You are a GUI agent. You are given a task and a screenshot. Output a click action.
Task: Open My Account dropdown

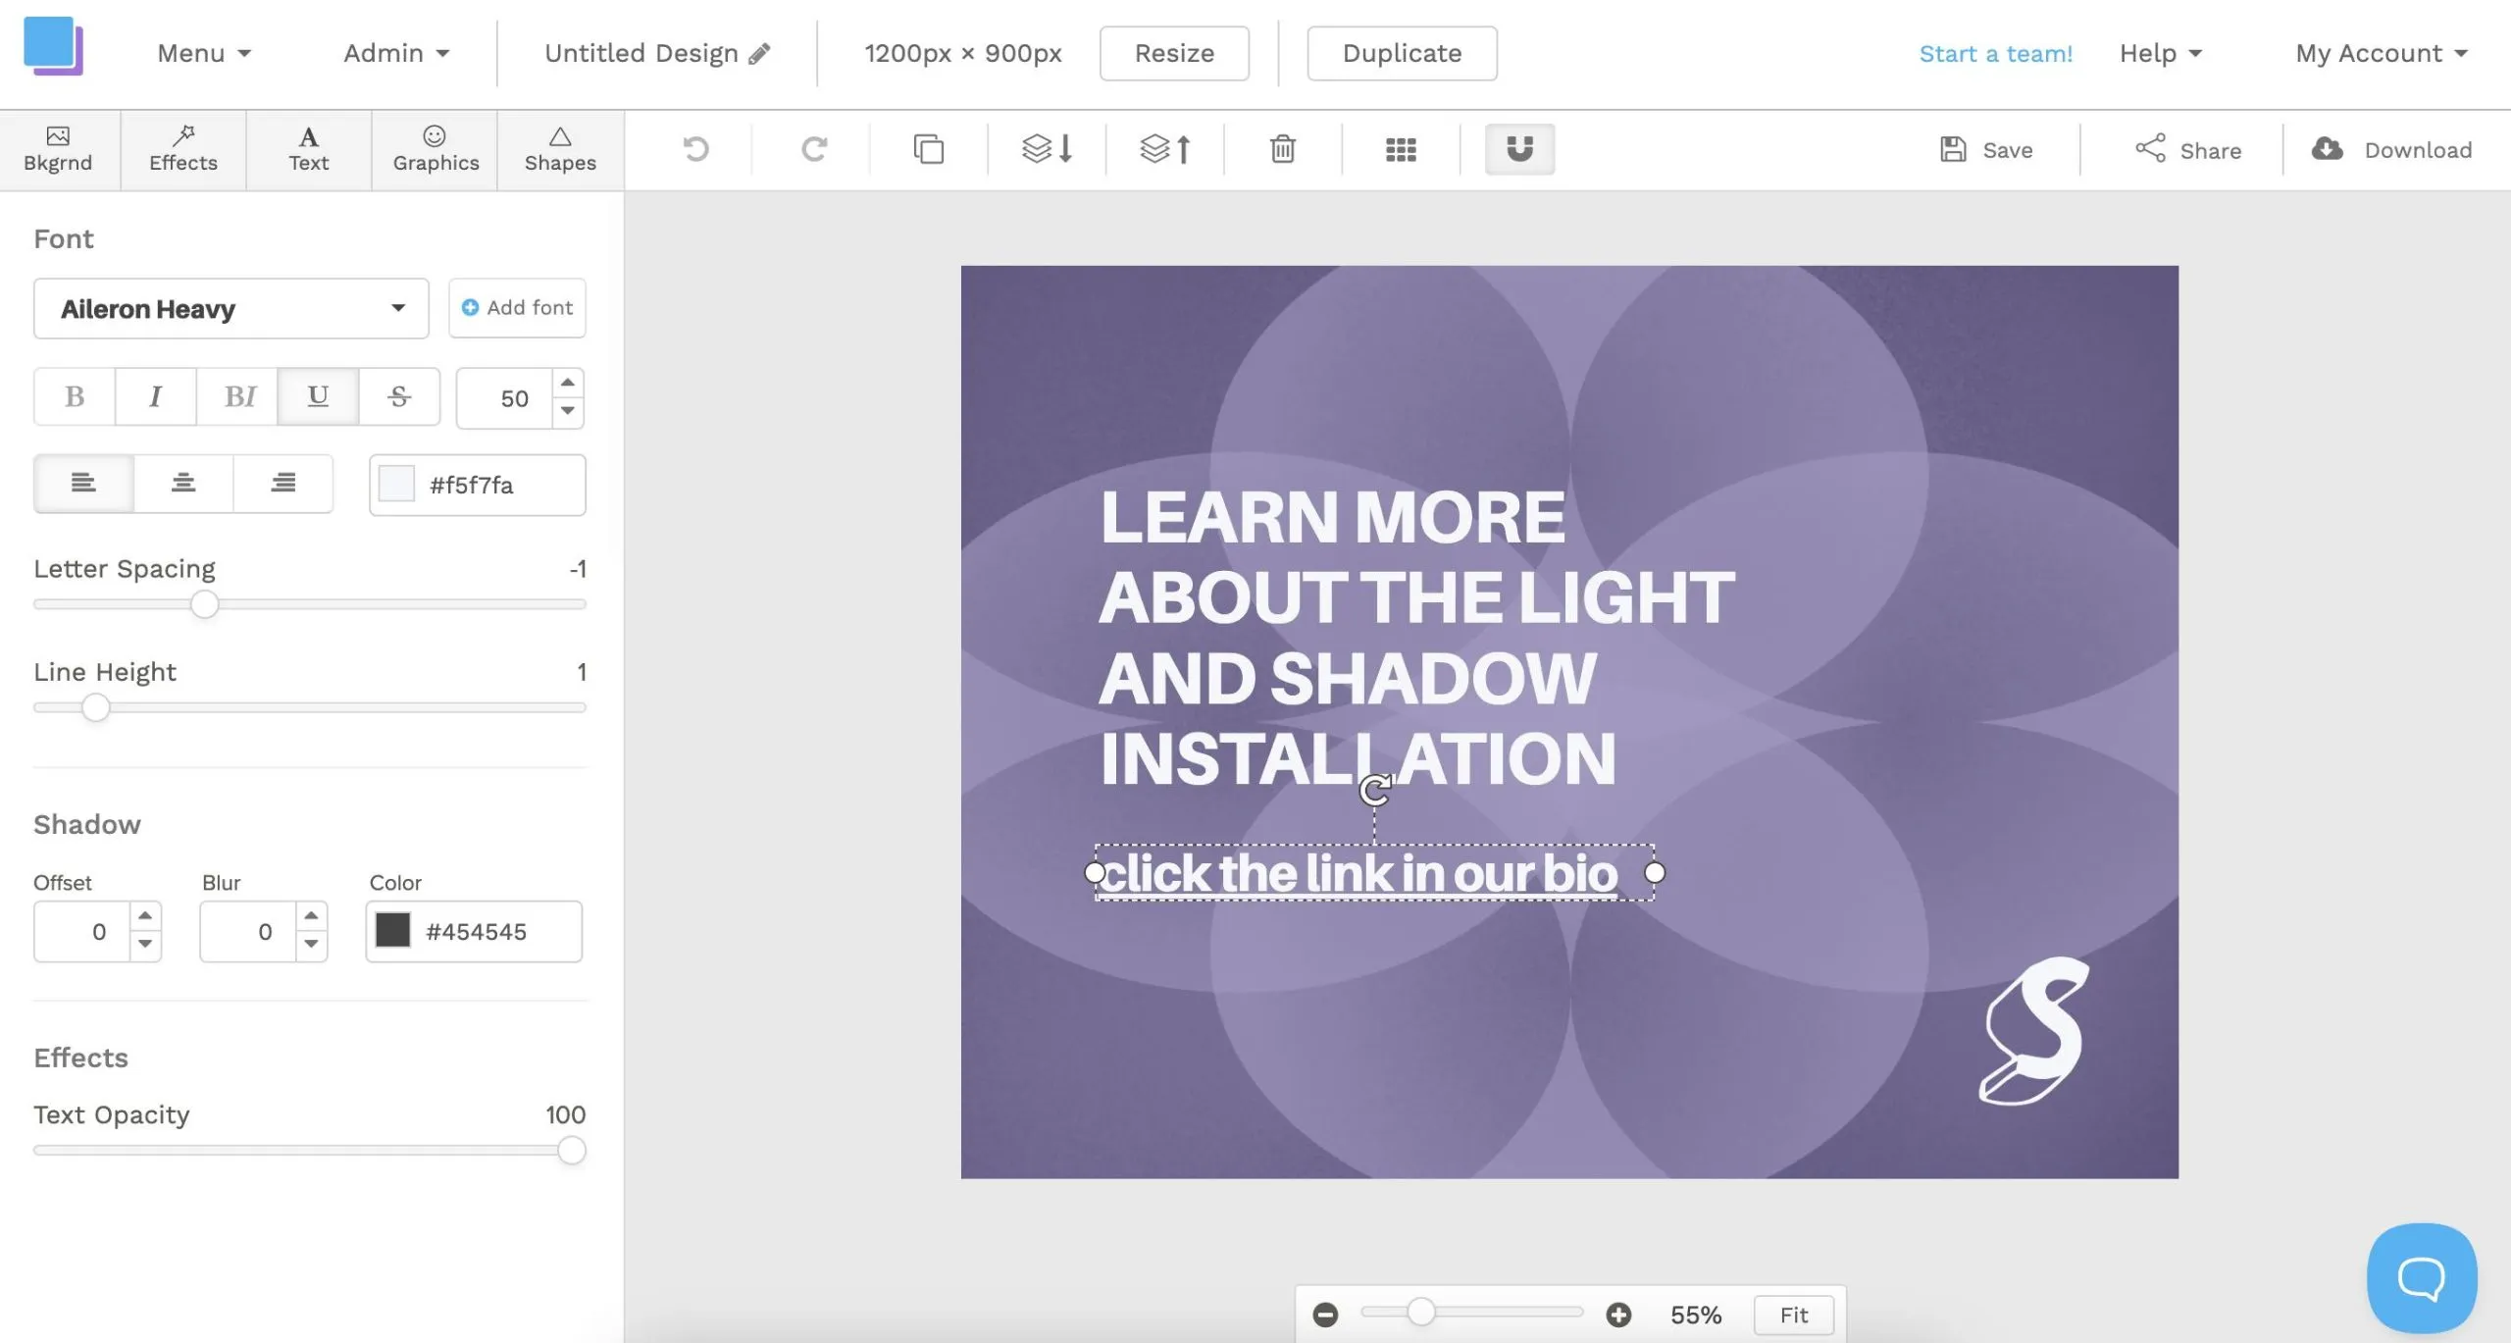point(2382,53)
